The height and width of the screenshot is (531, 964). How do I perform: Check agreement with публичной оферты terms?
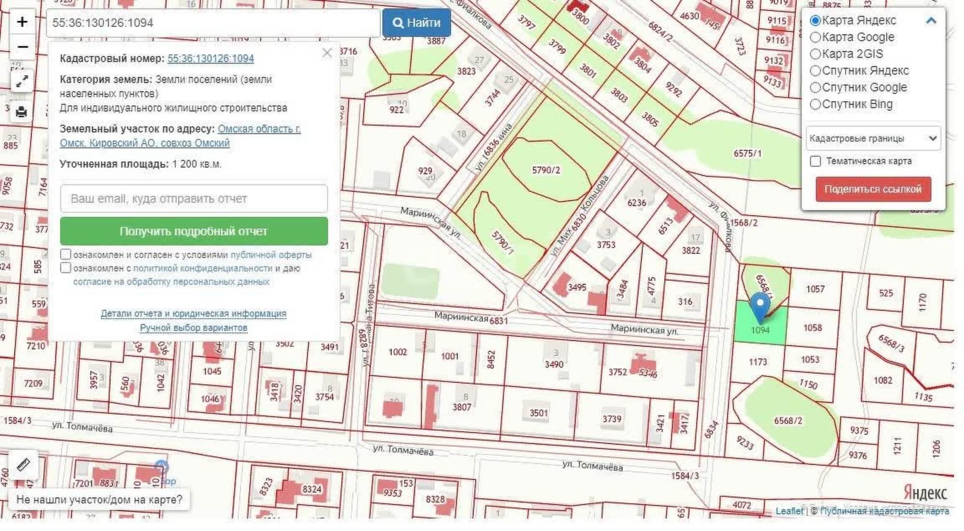(66, 254)
